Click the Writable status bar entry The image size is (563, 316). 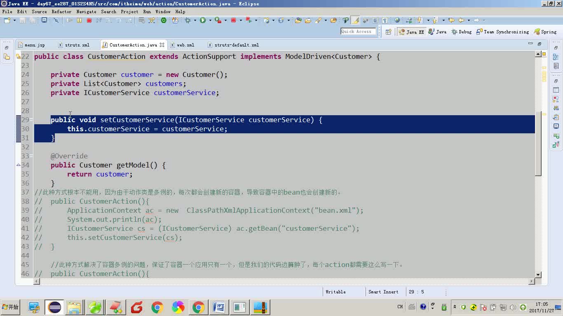pos(335,292)
